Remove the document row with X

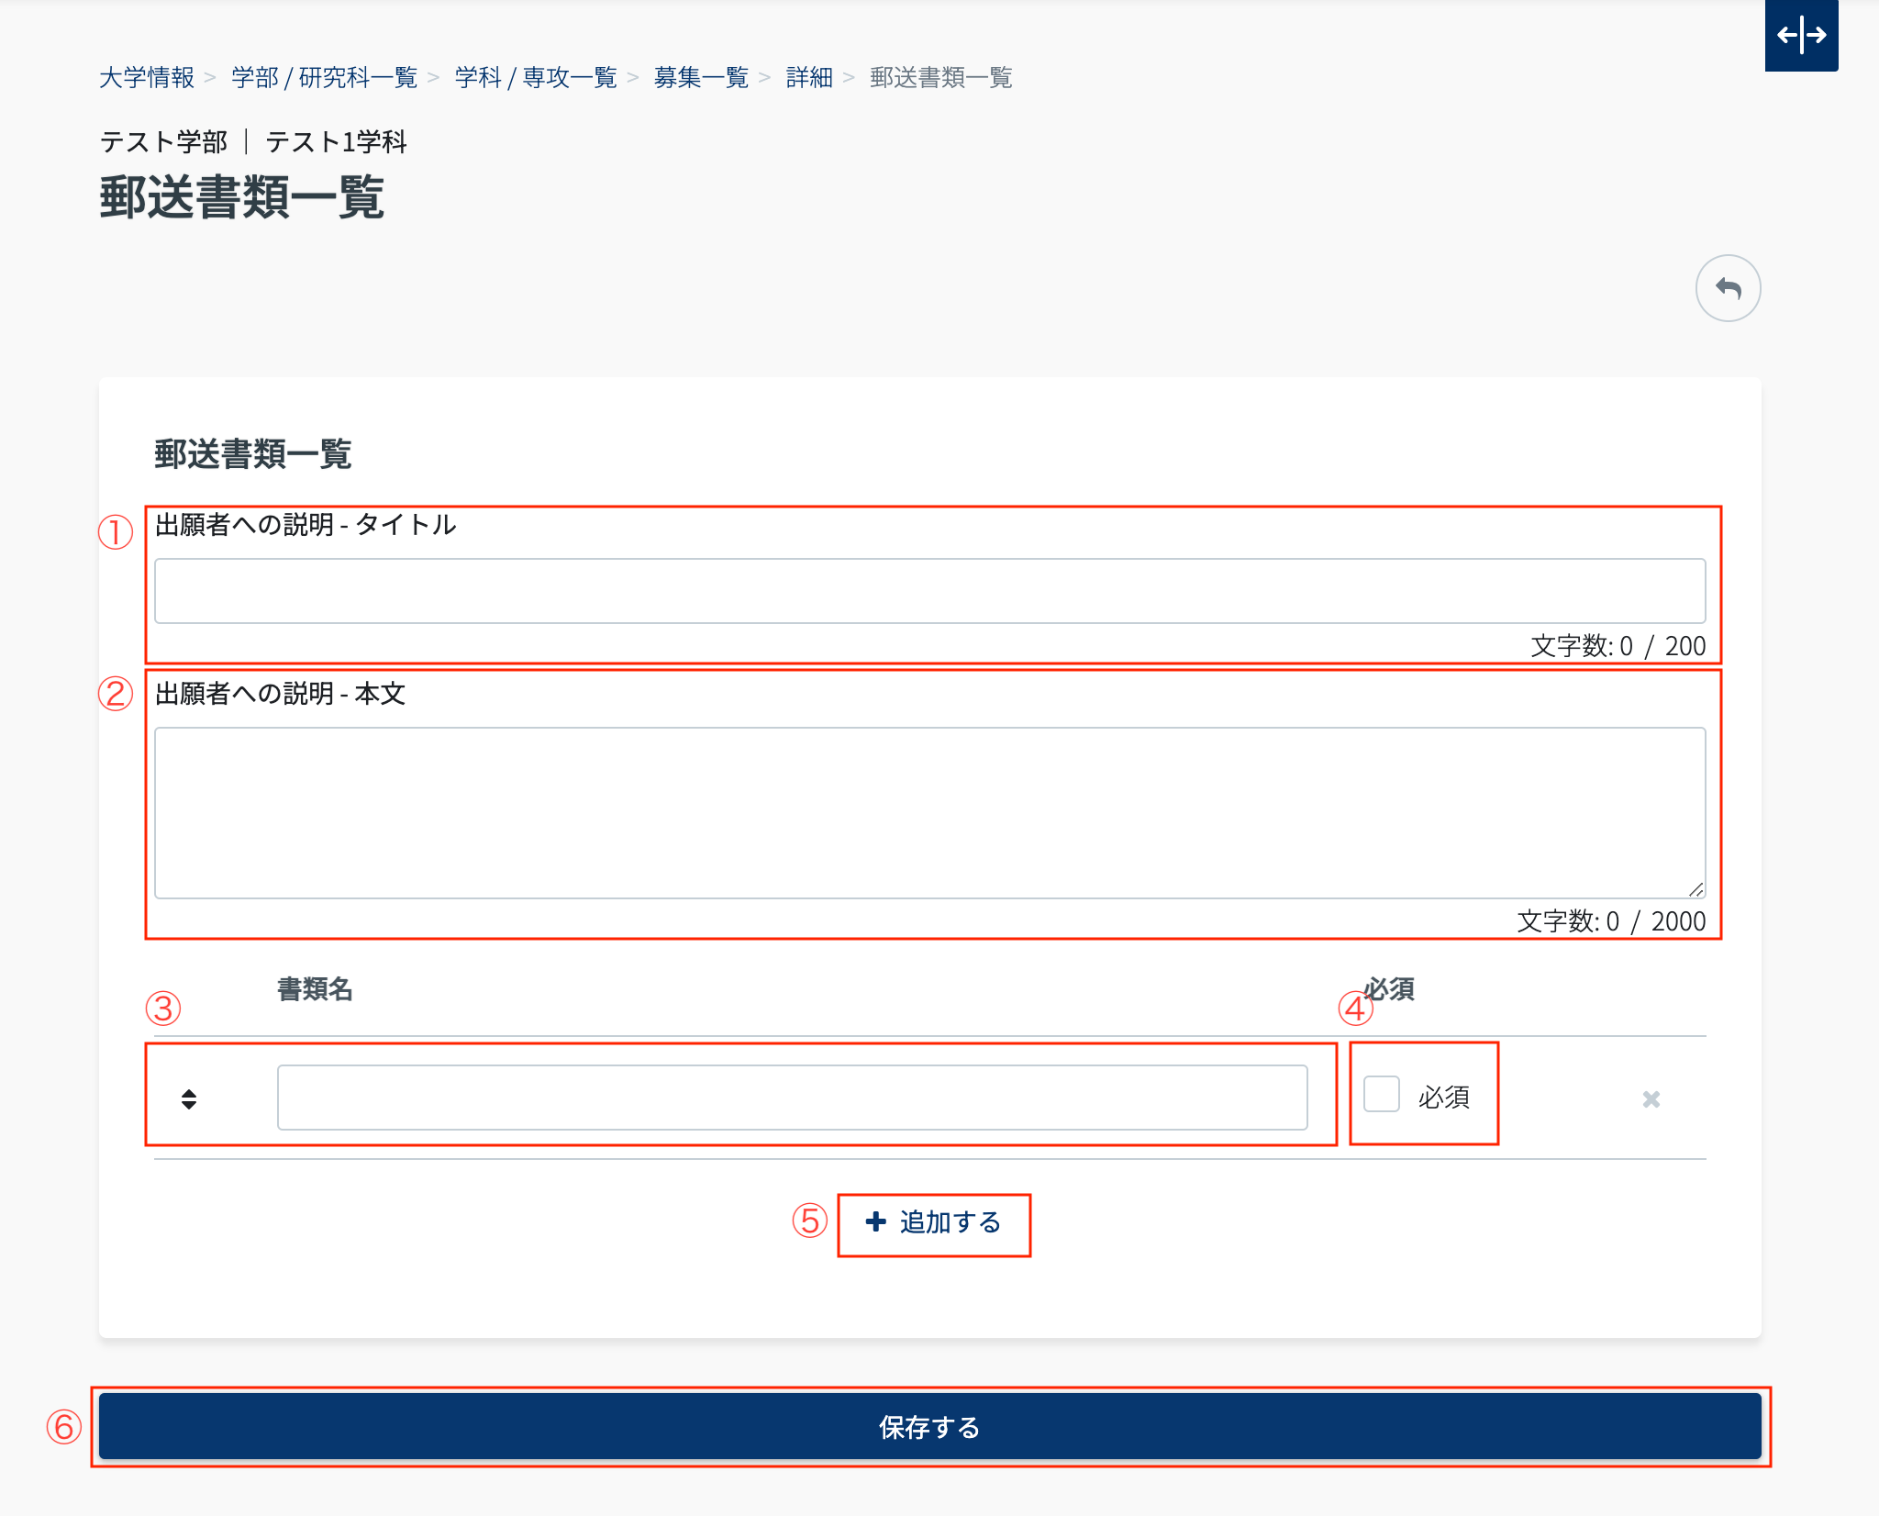click(1651, 1098)
